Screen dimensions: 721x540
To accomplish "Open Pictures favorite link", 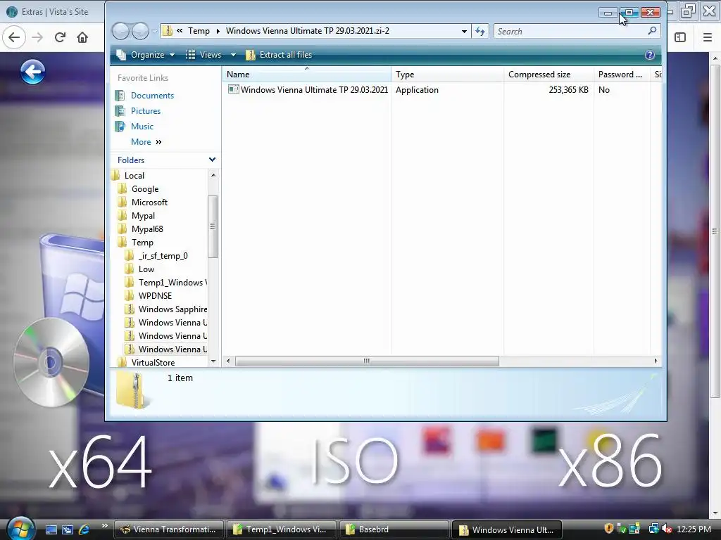I will pos(145,111).
